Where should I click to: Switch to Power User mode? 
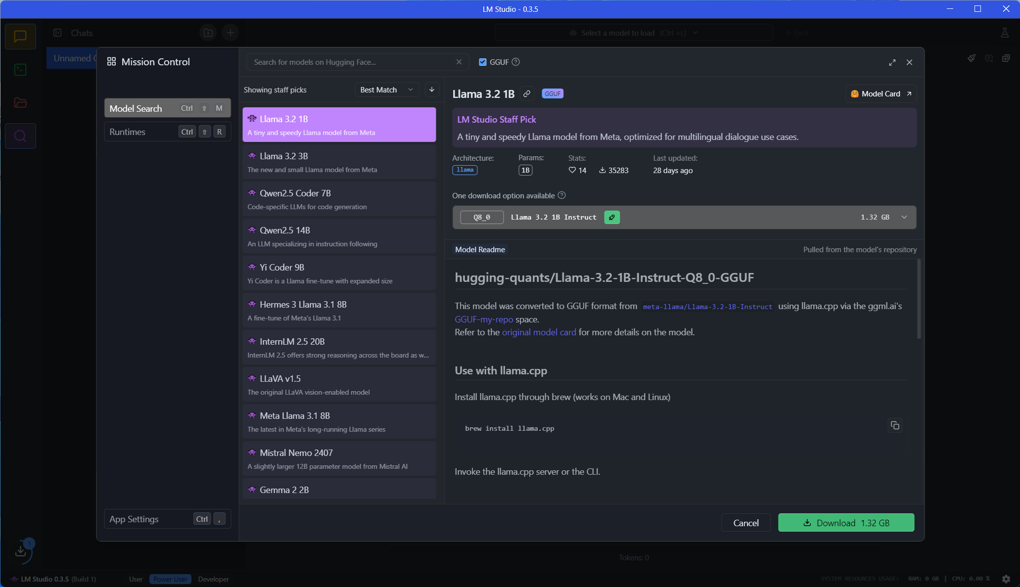coord(170,579)
